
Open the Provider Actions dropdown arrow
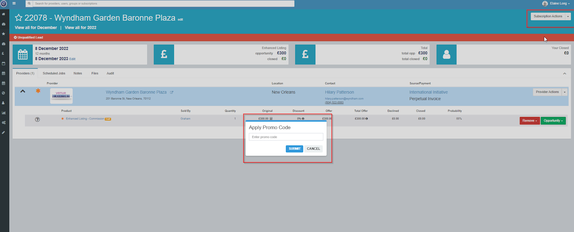click(565, 92)
